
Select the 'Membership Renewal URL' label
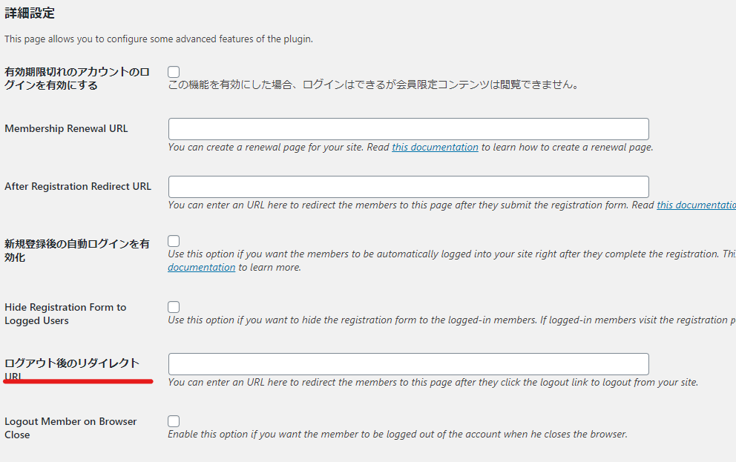click(66, 128)
